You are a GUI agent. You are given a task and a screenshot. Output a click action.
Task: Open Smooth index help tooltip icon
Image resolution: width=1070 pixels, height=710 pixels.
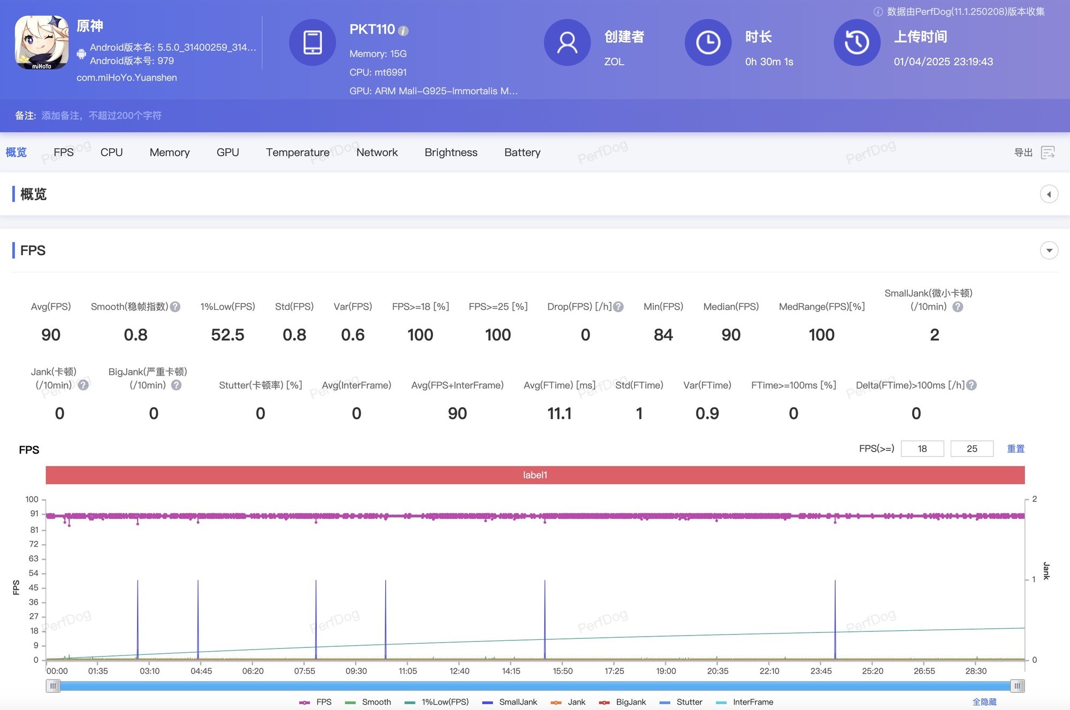[x=175, y=307]
